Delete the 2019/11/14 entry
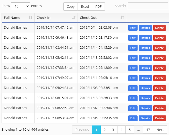 [x=159, y=48]
